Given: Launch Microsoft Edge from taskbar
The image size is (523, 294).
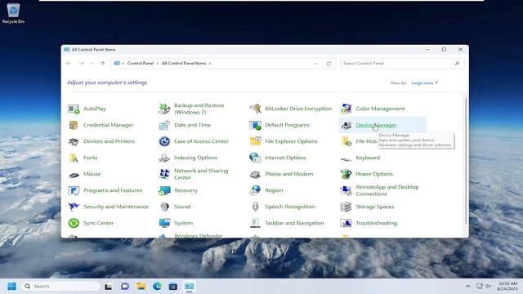Looking at the screenshot, I should (157, 287).
